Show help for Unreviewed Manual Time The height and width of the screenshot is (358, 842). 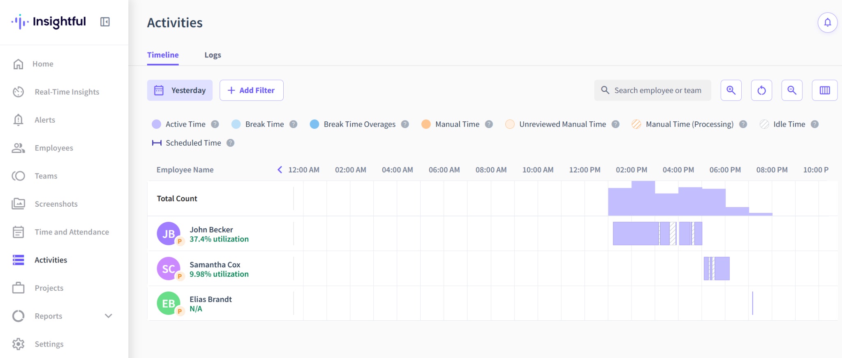pyautogui.click(x=615, y=124)
